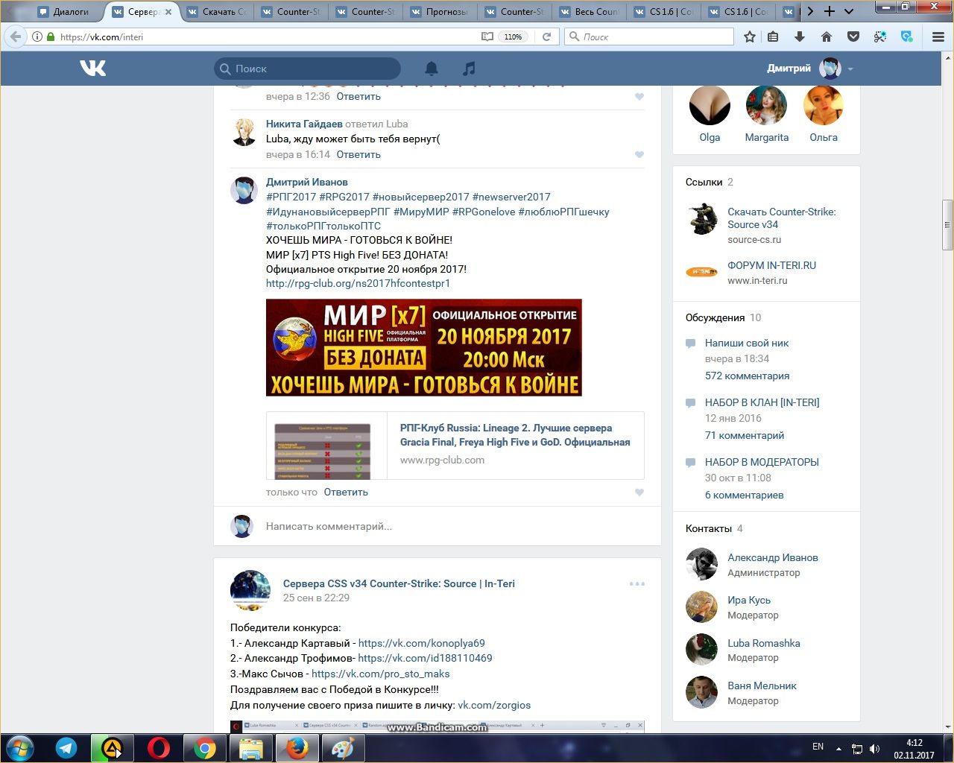Viewport: 954px width, 763px height.
Task: Open the НАБОР В КЛАН [IN-TERI] discussion
Action: click(762, 403)
